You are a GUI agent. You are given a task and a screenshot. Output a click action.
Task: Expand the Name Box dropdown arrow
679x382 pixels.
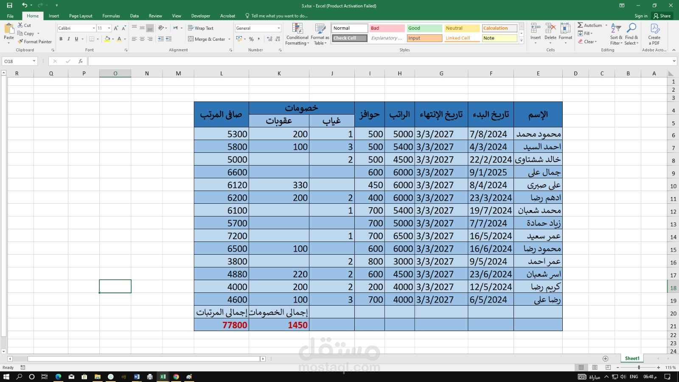coord(34,61)
